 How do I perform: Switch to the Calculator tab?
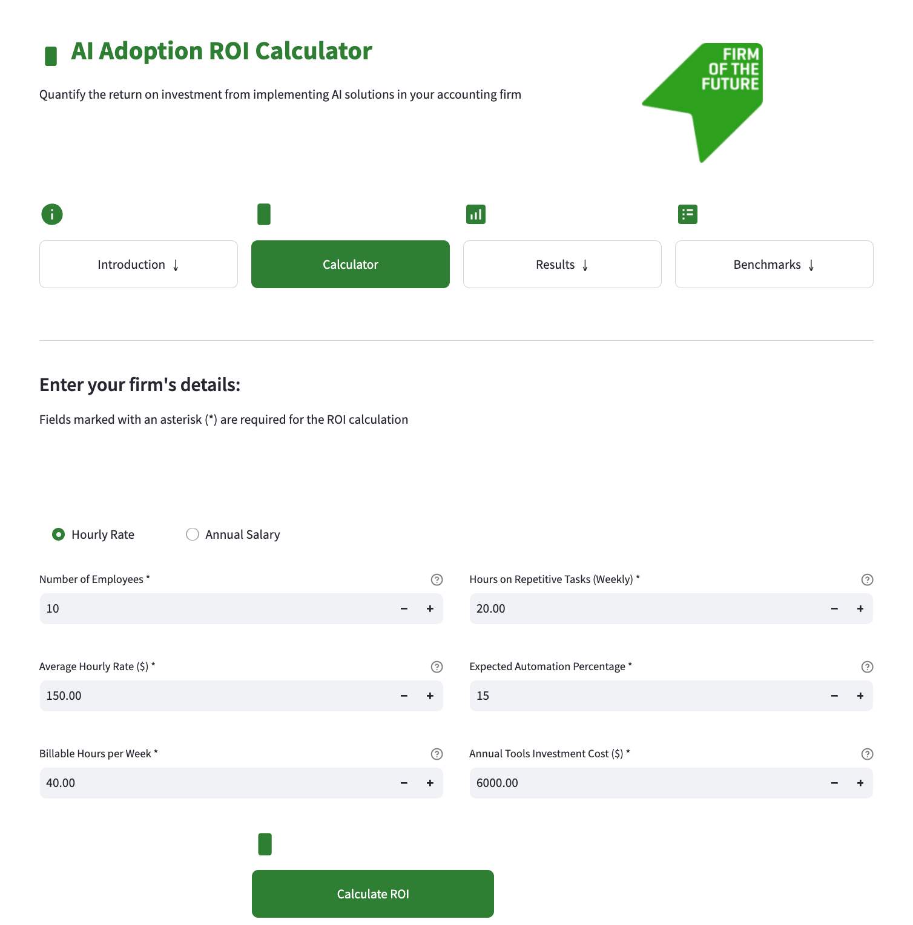point(350,264)
